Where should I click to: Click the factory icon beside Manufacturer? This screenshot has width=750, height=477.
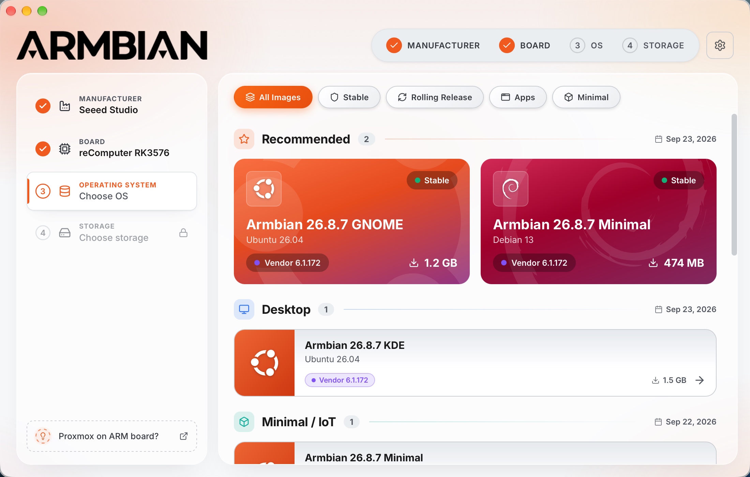point(65,106)
